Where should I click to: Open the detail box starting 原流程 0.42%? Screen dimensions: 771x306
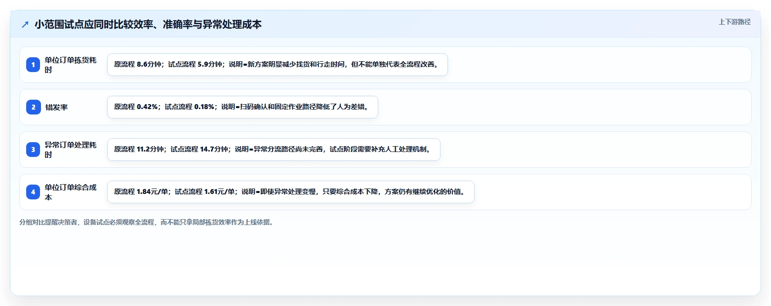pos(243,107)
